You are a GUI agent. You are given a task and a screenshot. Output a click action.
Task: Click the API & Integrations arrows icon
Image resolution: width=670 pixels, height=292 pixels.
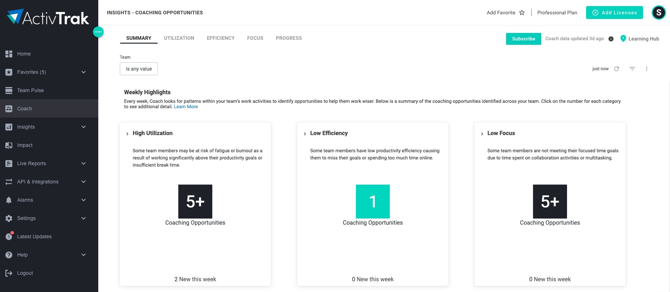pos(9,182)
